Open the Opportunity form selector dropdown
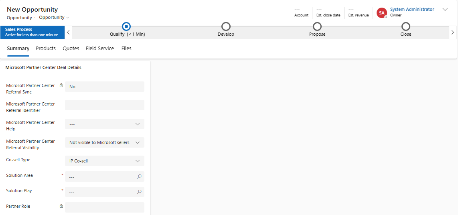Image resolution: width=458 pixels, height=215 pixels. 54,17
